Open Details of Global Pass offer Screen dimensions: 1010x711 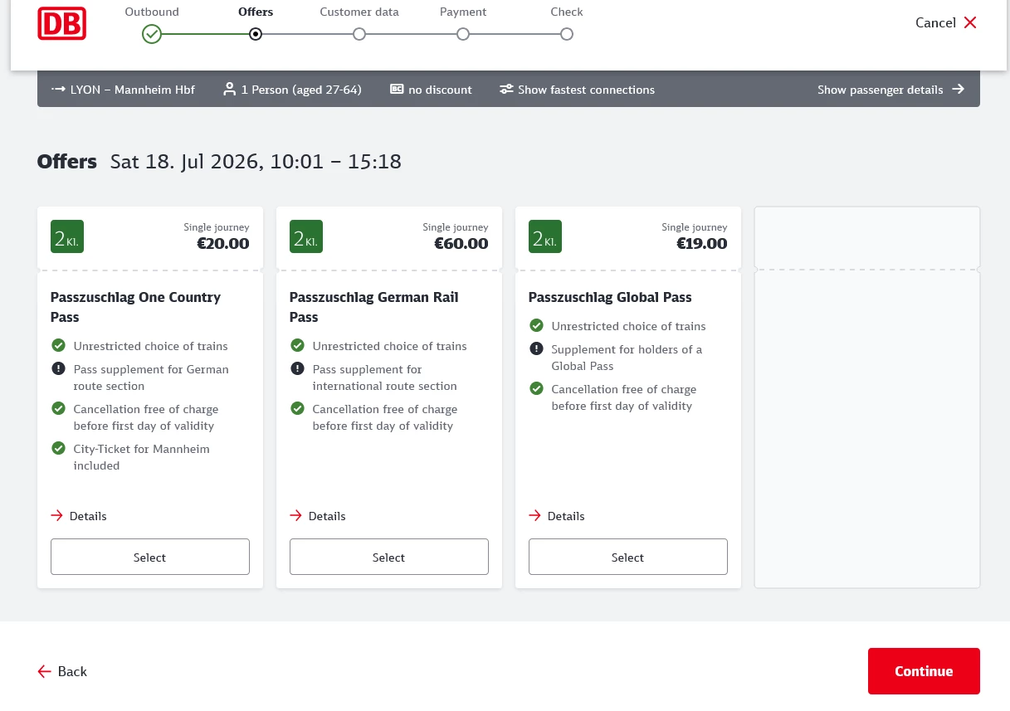click(x=557, y=516)
